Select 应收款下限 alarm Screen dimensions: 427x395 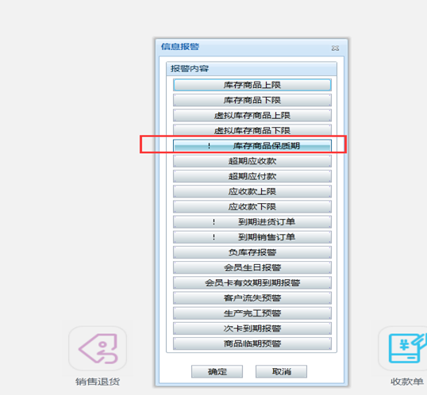(252, 206)
